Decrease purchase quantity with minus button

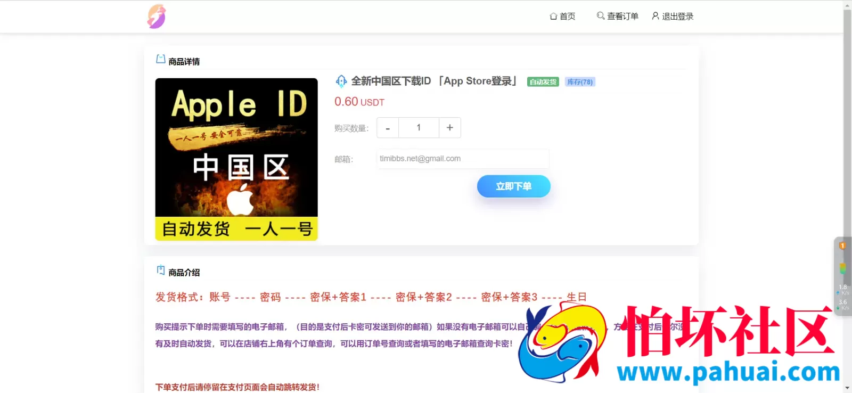[388, 128]
